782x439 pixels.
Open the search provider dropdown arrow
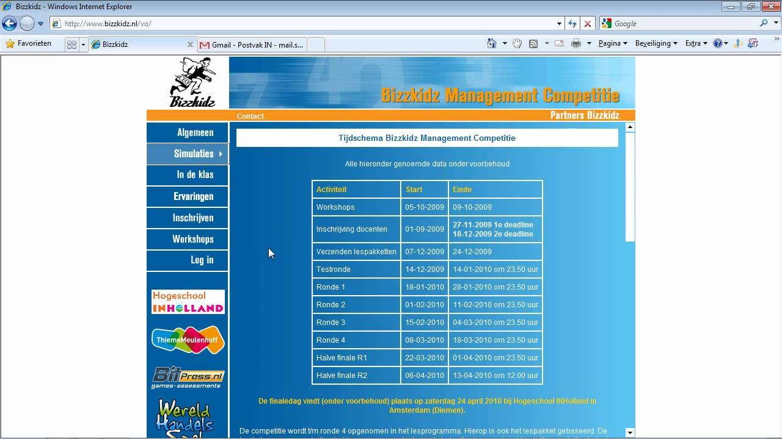(x=775, y=24)
